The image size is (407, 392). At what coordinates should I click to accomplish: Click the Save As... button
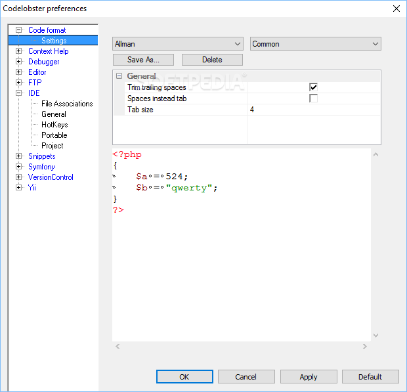point(143,60)
